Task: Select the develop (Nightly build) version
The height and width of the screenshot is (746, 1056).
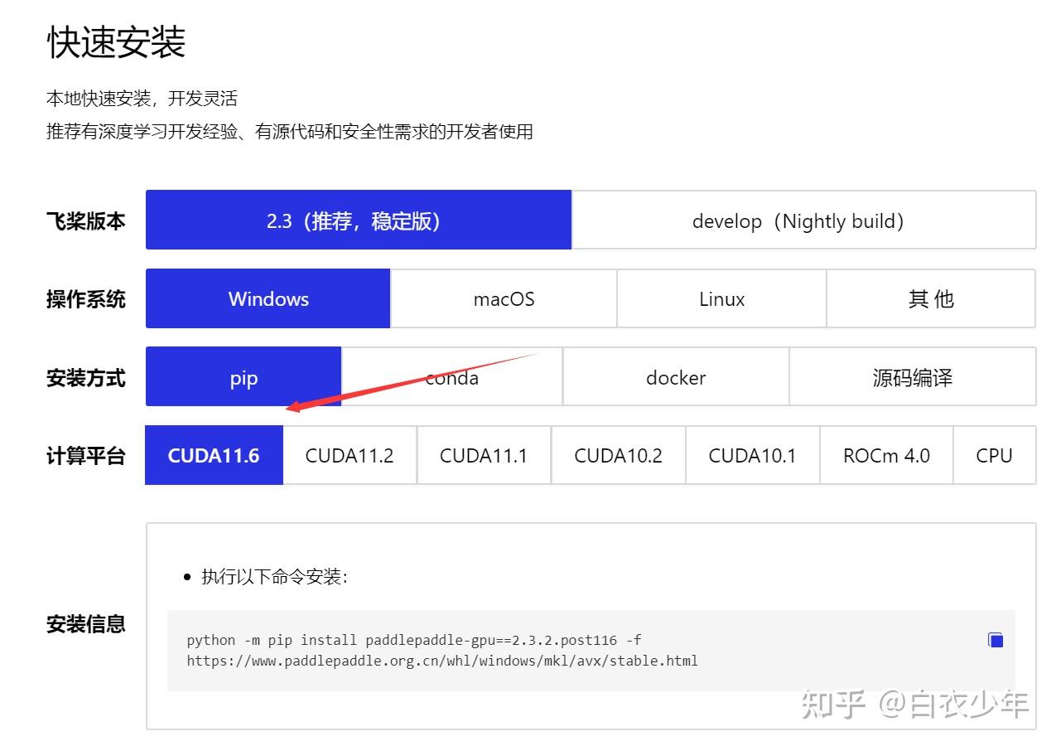Action: coord(798,220)
